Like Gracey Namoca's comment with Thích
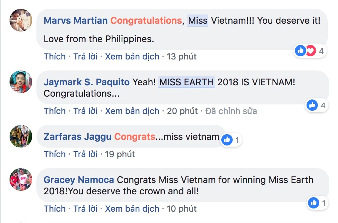This screenshot has width=338, height=223. coord(54,209)
